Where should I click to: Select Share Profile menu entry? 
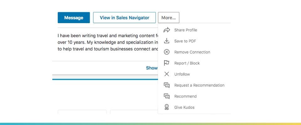pyautogui.click(x=194, y=30)
